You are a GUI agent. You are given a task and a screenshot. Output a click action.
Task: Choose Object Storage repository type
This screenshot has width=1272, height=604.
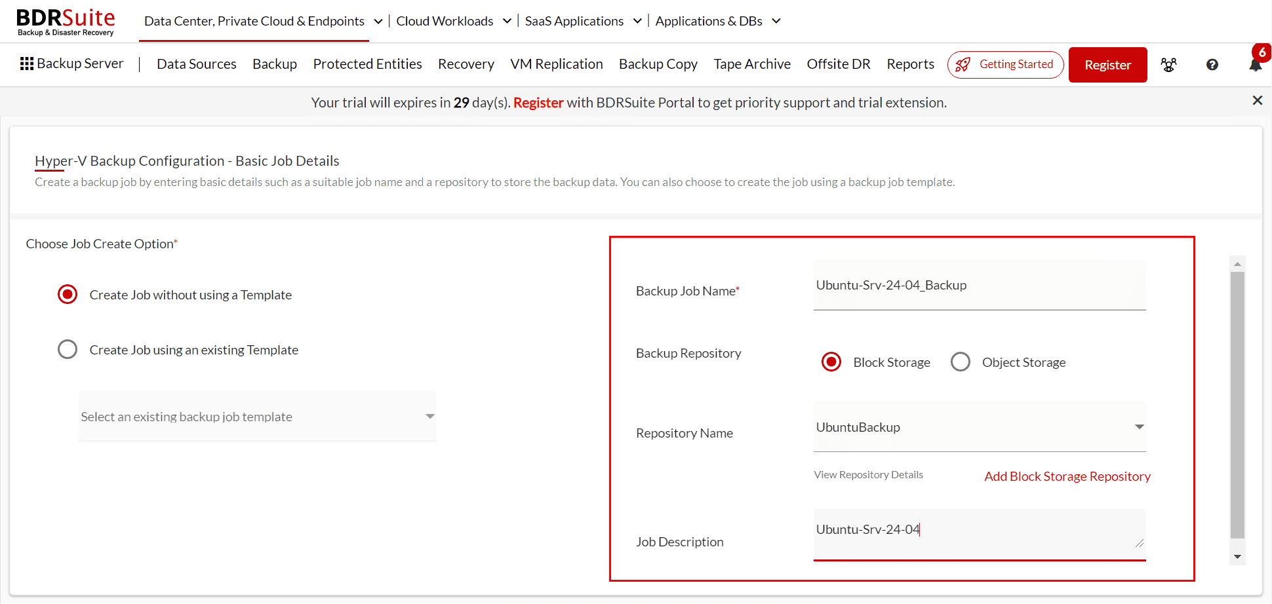pos(961,362)
